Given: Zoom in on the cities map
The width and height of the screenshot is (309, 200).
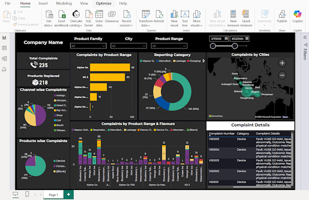Looking at the screenshot, I should tap(282, 63).
